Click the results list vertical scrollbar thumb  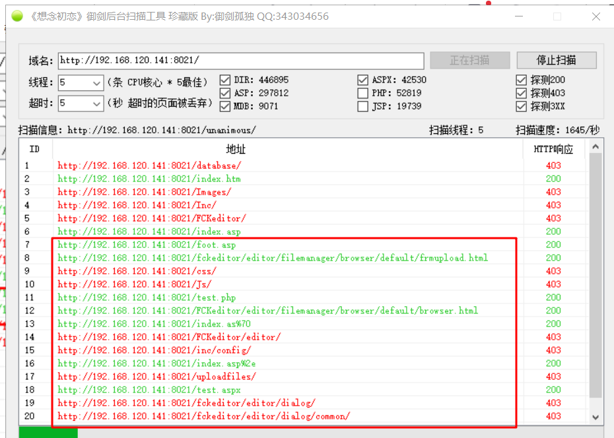tap(596, 275)
